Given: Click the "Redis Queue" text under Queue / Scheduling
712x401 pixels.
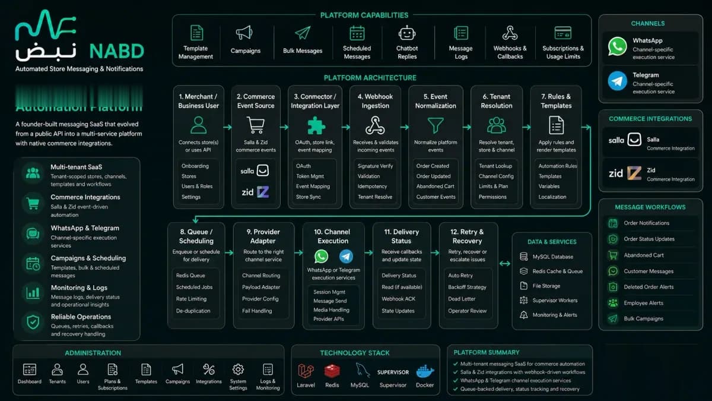Looking at the screenshot, I should (x=190, y=276).
